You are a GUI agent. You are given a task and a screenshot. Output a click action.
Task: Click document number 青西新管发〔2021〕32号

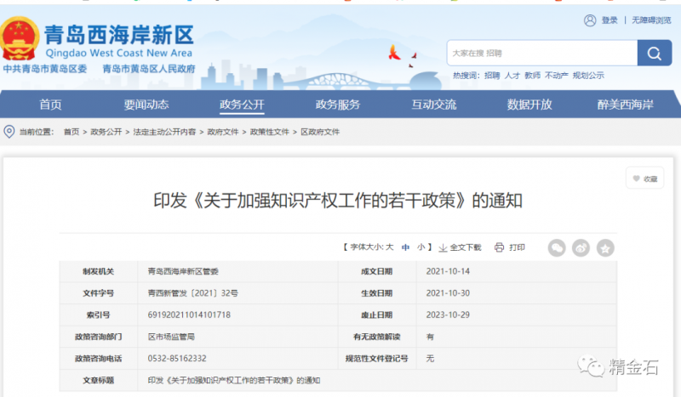193,293
